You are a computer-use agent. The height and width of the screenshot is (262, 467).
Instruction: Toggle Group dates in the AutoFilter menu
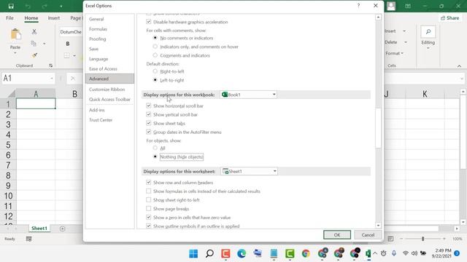click(148, 132)
